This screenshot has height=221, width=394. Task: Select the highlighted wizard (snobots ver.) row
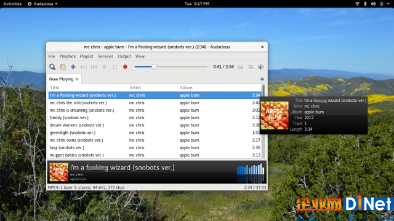155,95
